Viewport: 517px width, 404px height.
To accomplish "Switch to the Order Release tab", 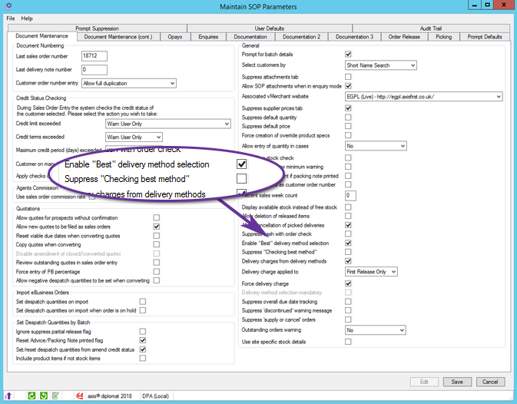I will click(x=404, y=36).
